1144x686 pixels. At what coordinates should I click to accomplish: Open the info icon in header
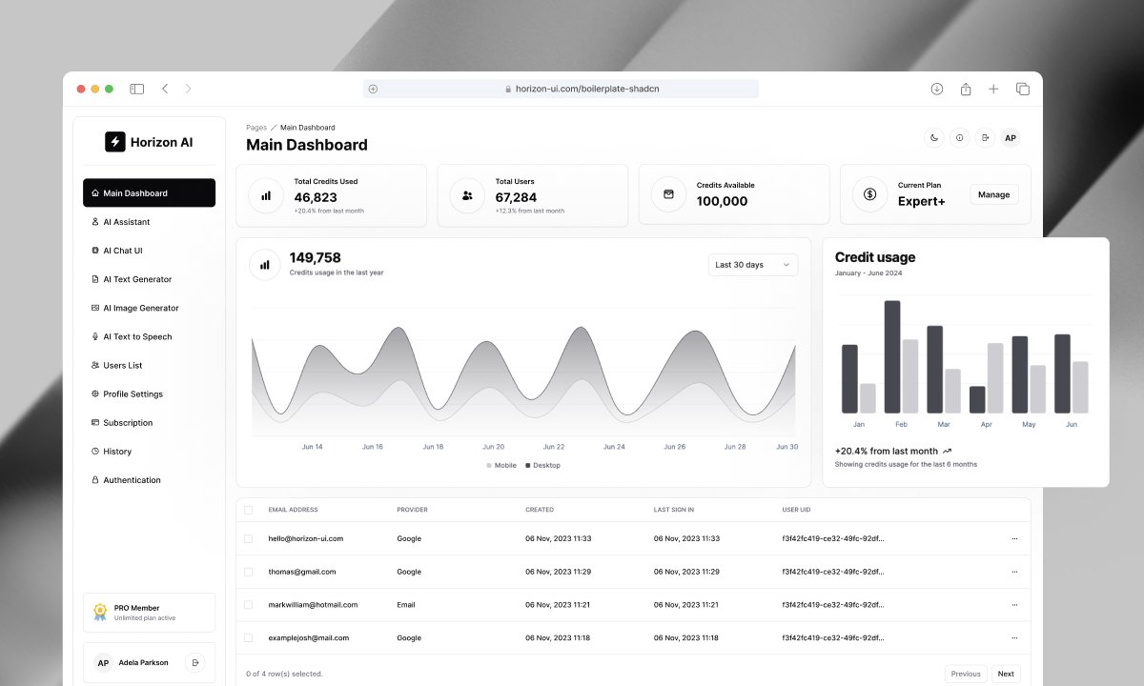960,138
